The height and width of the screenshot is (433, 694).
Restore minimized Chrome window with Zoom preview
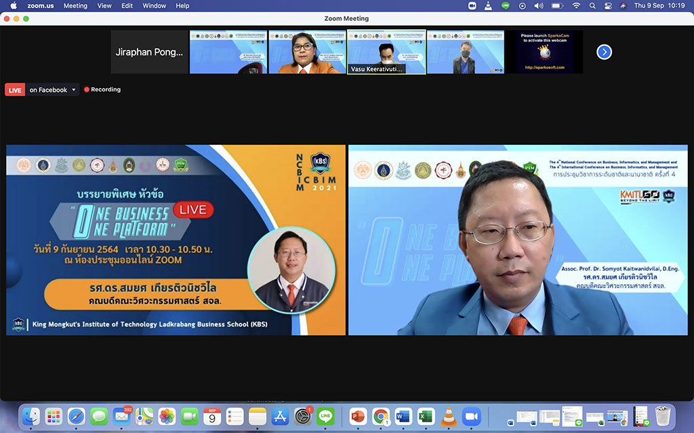point(617,417)
